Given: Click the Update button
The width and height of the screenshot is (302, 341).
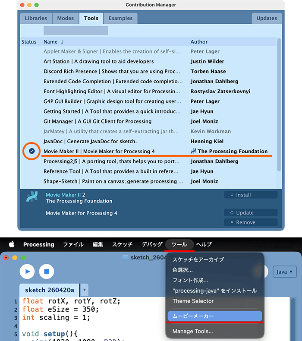Looking at the screenshot, I should point(251,213).
